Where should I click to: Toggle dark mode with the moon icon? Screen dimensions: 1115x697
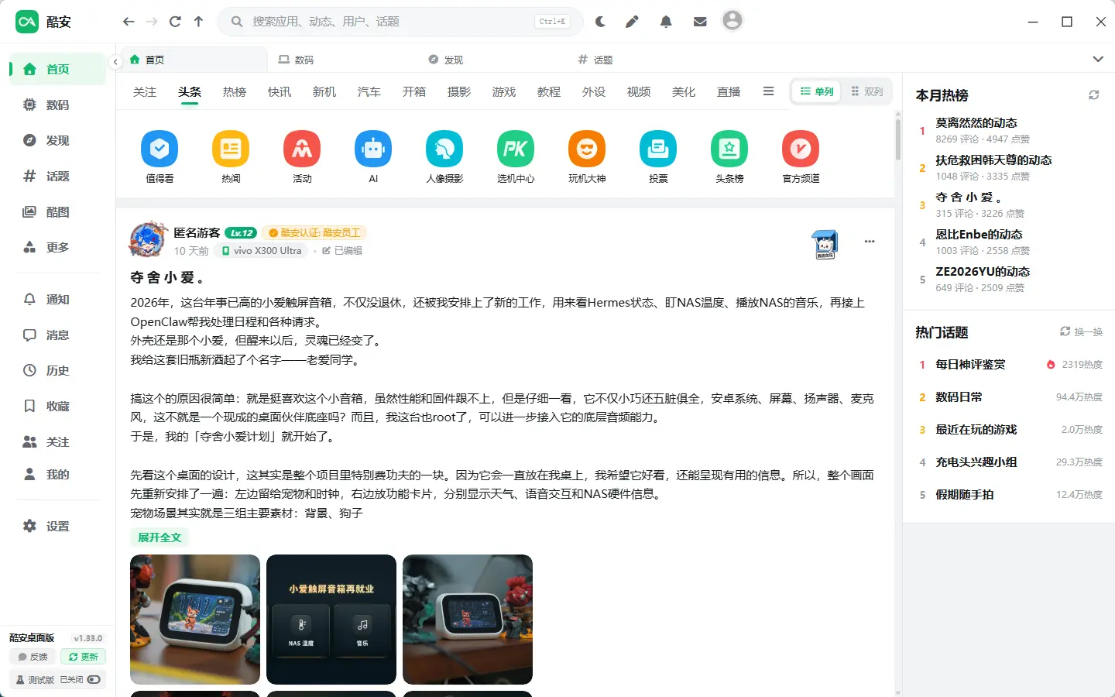(600, 22)
